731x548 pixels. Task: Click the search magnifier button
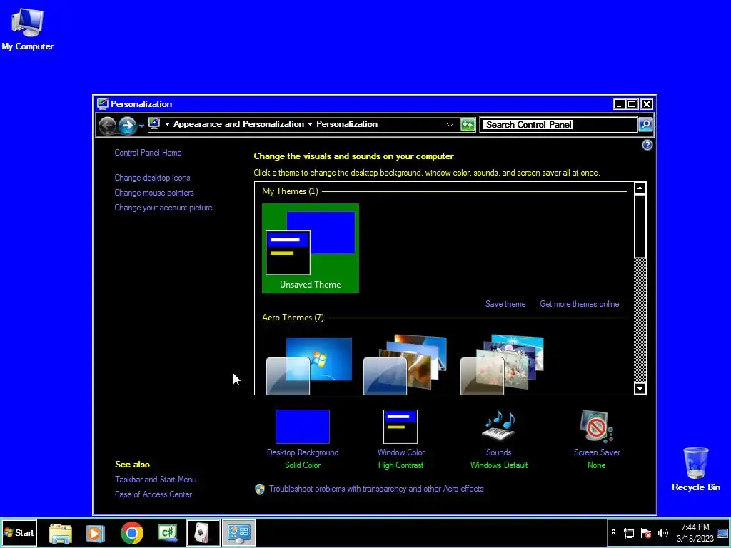point(645,124)
